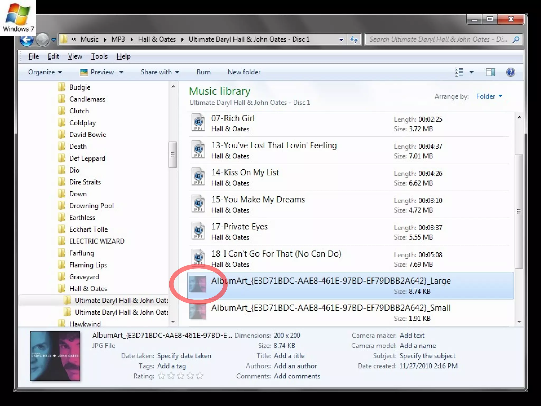Click the change view icon
This screenshot has height=406, width=541.
(459, 72)
